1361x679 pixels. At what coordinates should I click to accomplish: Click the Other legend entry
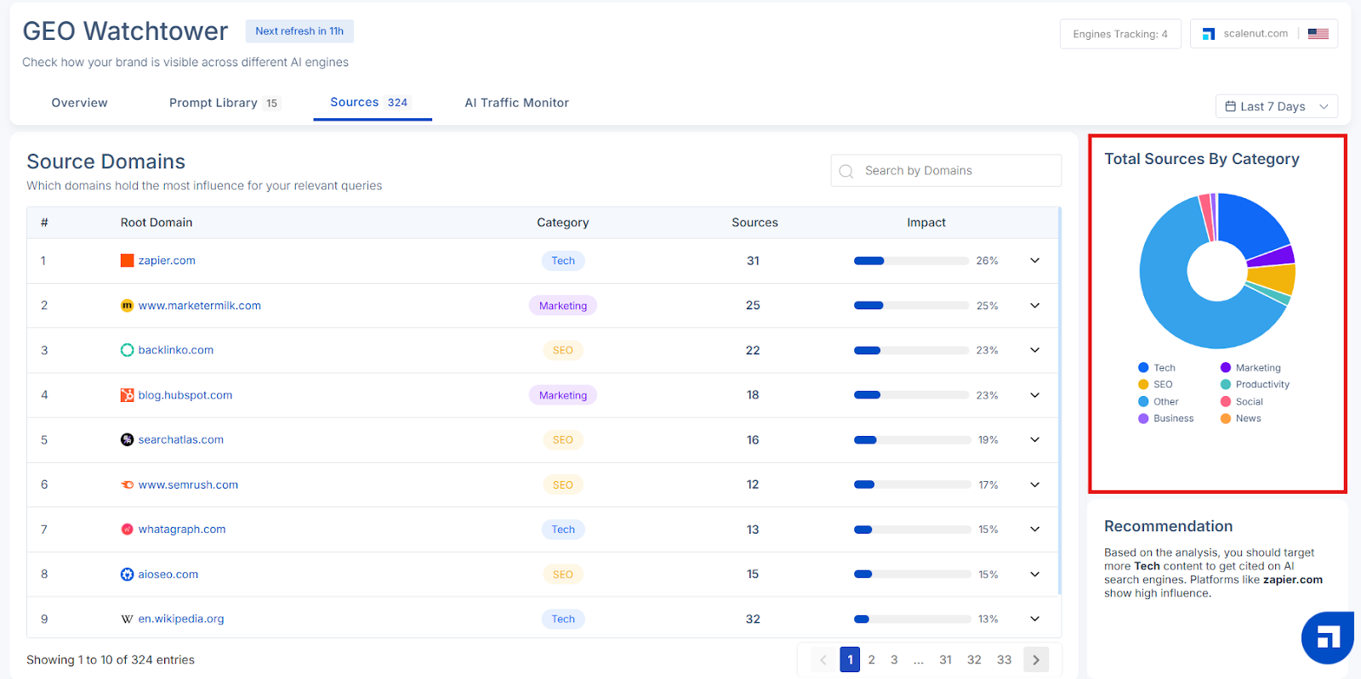[1159, 401]
